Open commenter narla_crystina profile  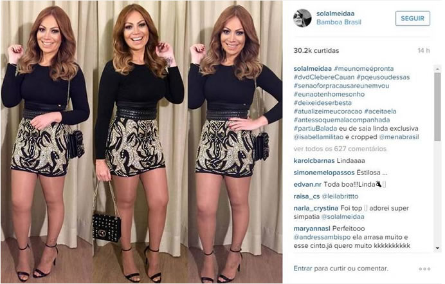[316, 209]
